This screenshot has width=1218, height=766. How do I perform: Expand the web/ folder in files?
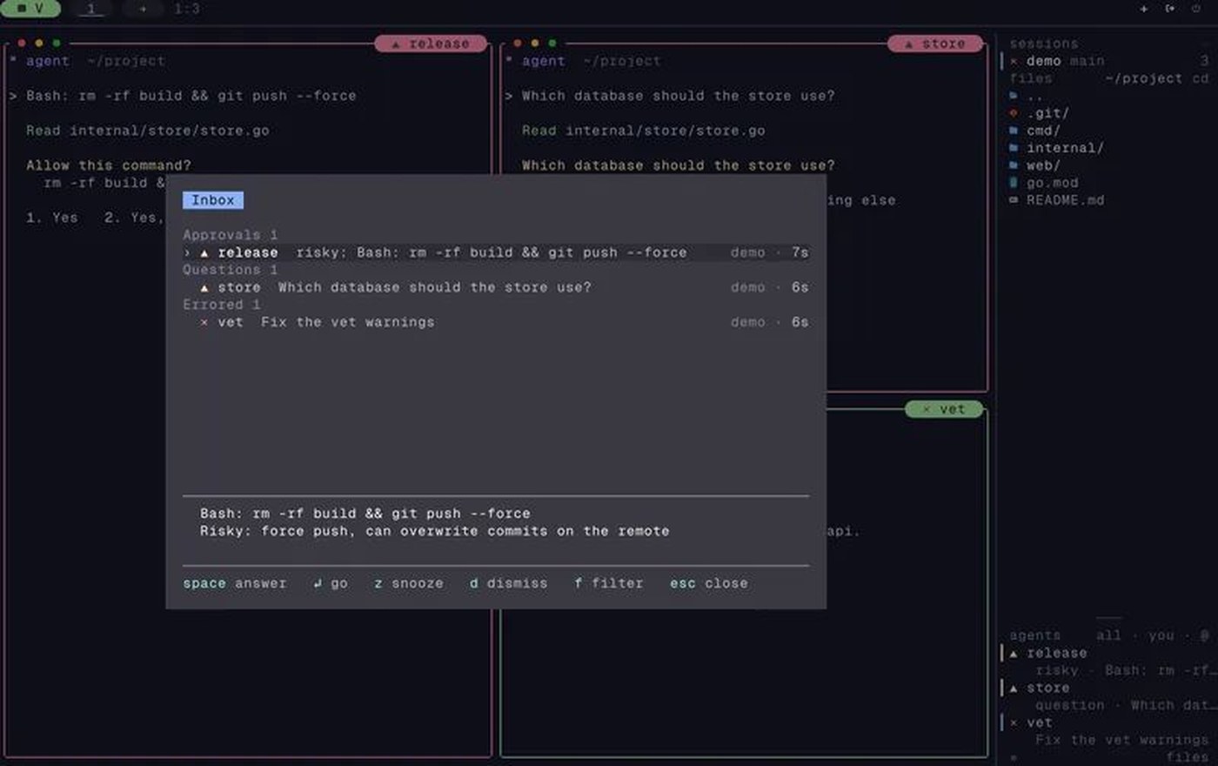[1043, 165]
